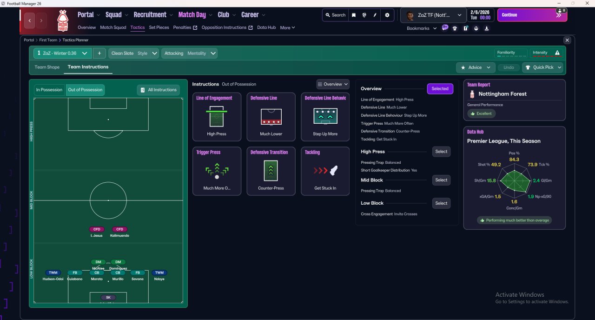Image resolution: width=595 pixels, height=320 pixels.
Task: Open the settings gear icon
Action: pyautogui.click(x=387, y=15)
